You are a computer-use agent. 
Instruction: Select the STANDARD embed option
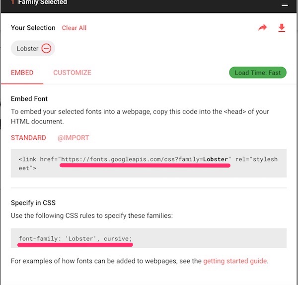[x=28, y=138]
